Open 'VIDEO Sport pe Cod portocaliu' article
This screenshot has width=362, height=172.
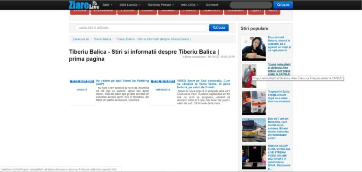pyautogui.click(x=204, y=84)
